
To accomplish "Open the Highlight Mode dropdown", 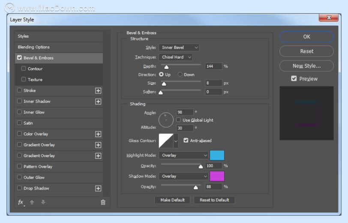I will pos(183,155).
